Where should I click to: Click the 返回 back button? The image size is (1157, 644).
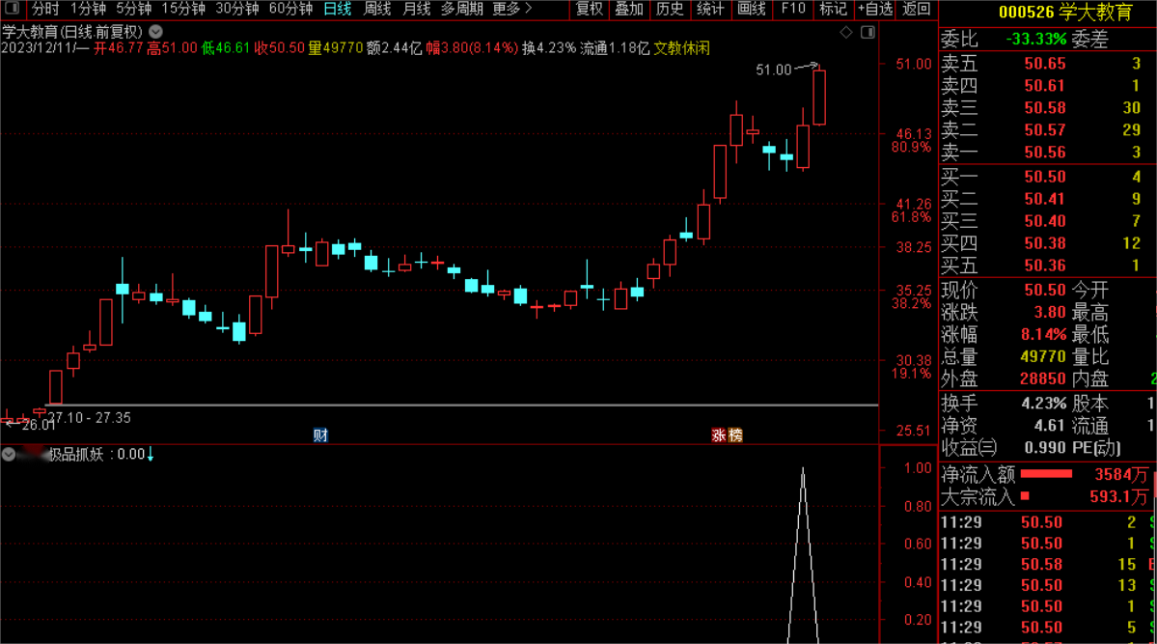pos(917,9)
